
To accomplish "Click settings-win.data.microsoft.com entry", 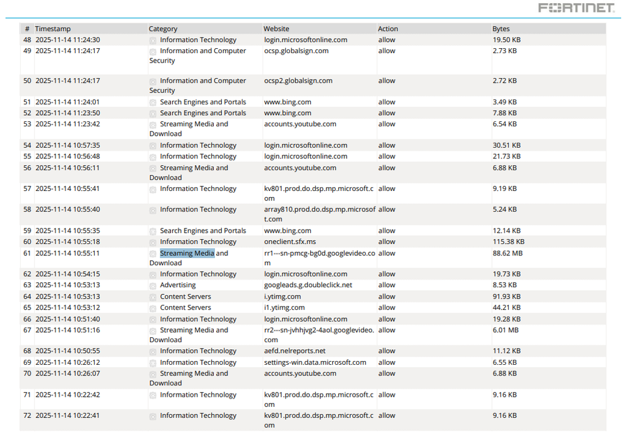I will pyautogui.click(x=315, y=362).
